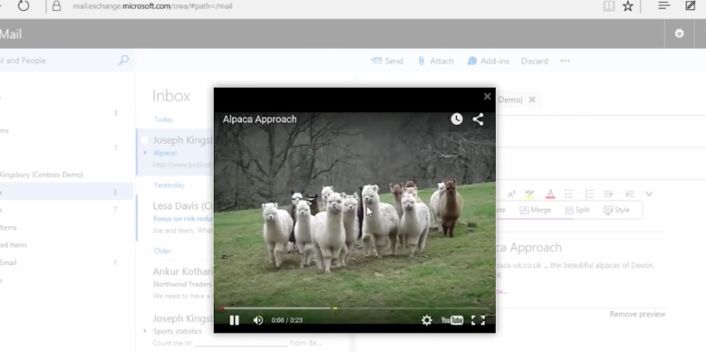Open the Alpaca Approach preview title link
The height and width of the screenshot is (352, 706).
pyautogui.click(x=528, y=247)
